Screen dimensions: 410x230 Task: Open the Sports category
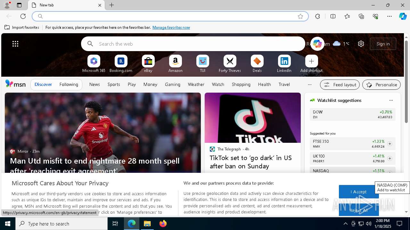pyautogui.click(x=114, y=84)
